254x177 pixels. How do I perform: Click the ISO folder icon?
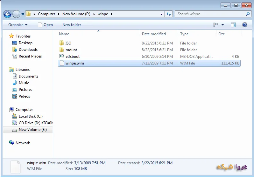[61, 43]
